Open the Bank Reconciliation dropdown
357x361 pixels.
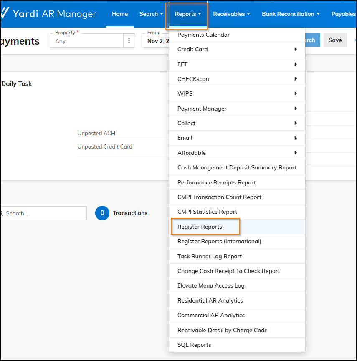[290, 14]
